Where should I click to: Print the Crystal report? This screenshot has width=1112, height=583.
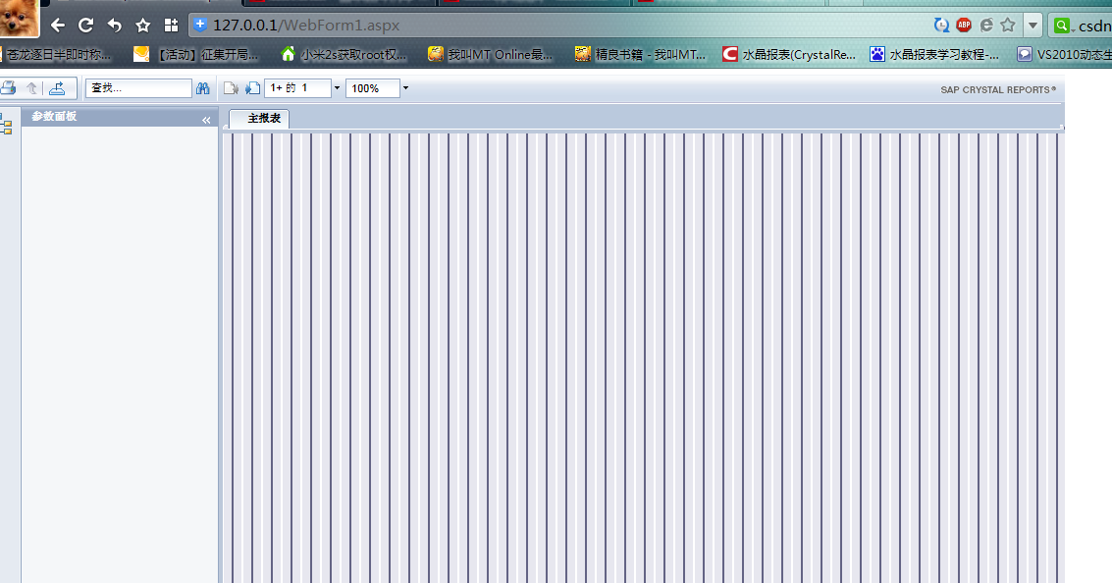click(x=8, y=88)
